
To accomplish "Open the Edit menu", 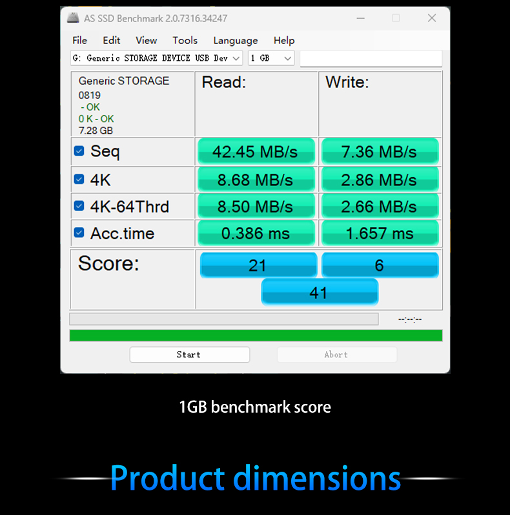I will [x=111, y=40].
